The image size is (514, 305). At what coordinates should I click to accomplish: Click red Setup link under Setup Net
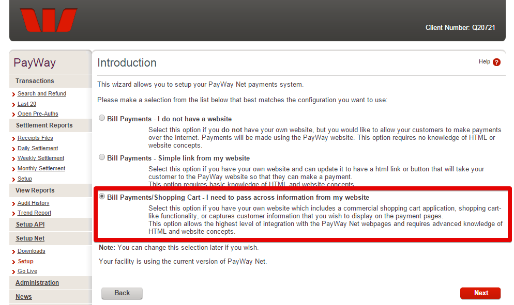(x=25, y=261)
